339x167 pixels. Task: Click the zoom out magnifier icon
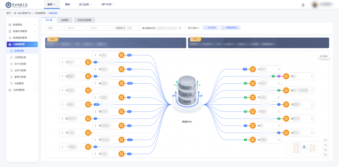tap(326, 145)
